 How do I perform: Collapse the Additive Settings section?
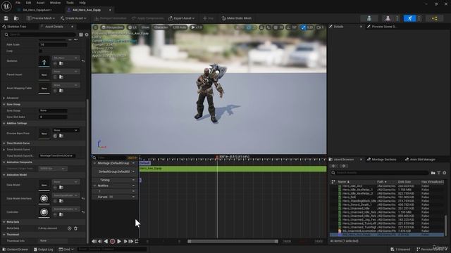point(4,124)
